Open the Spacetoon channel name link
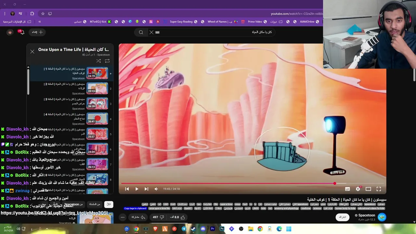 tap(367, 215)
